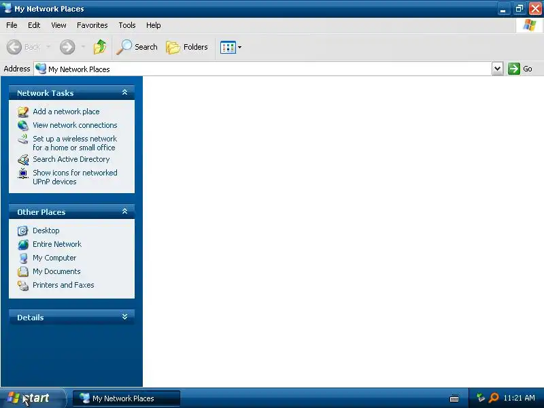Screen dimensions: 544x408
Task: Click the Search Active Directory icon
Action: click(23, 160)
